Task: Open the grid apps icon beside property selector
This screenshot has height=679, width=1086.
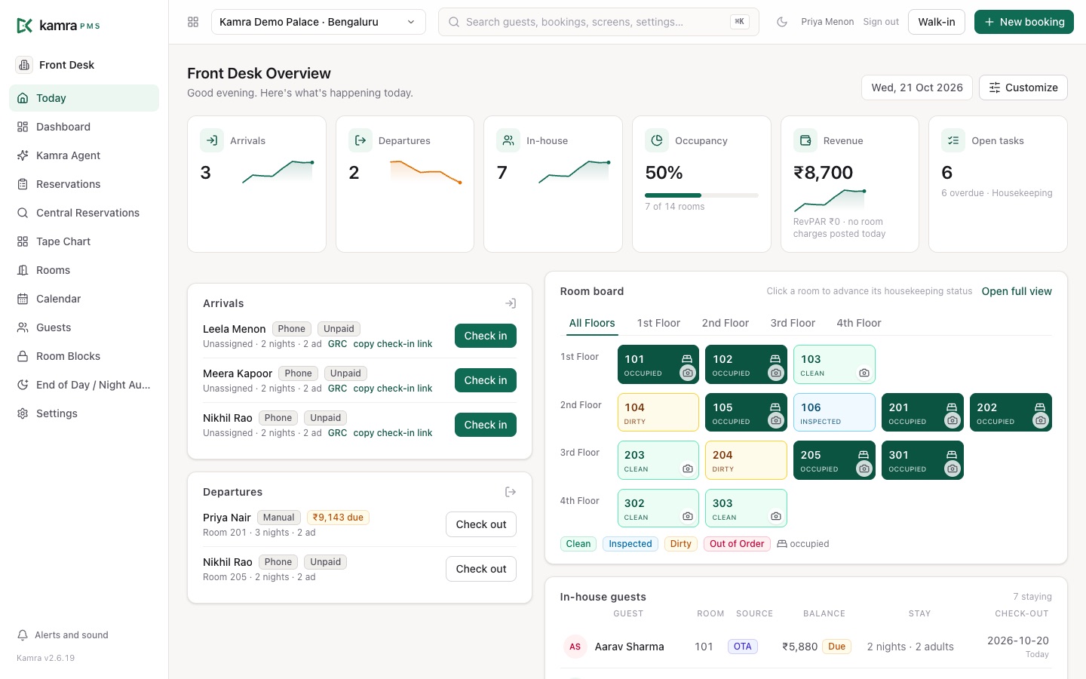Action: click(193, 22)
